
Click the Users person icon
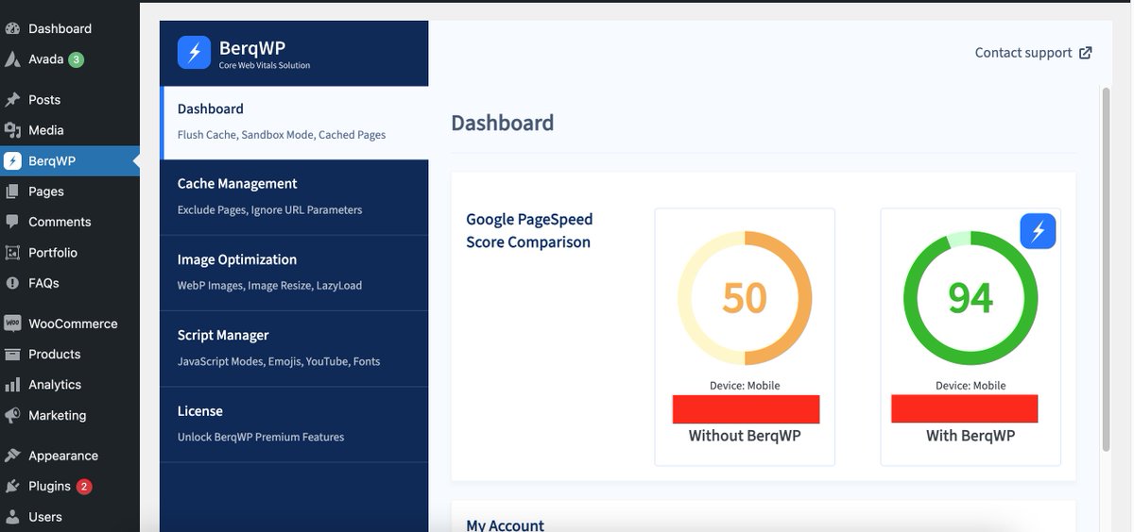(x=12, y=517)
